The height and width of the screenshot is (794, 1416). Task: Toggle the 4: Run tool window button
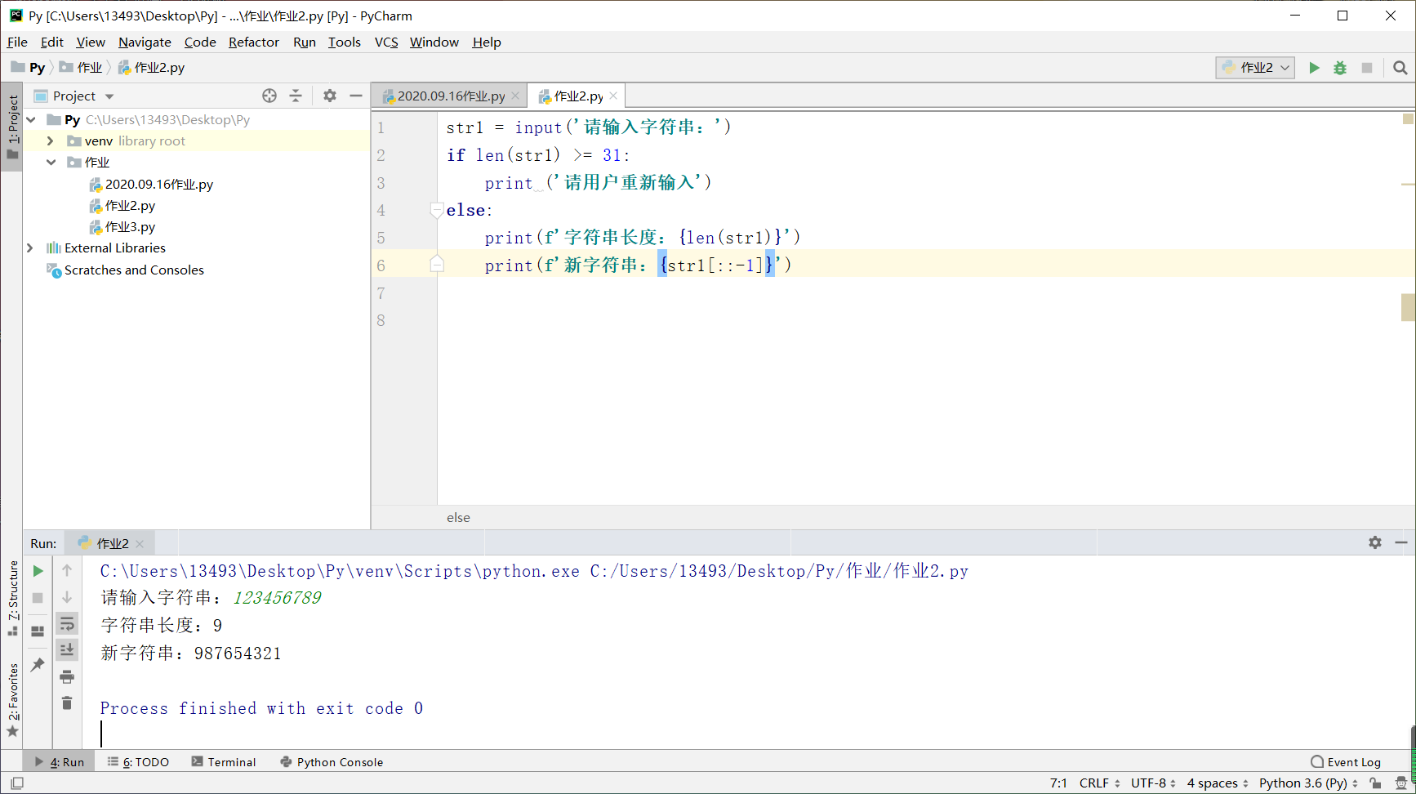(60, 761)
